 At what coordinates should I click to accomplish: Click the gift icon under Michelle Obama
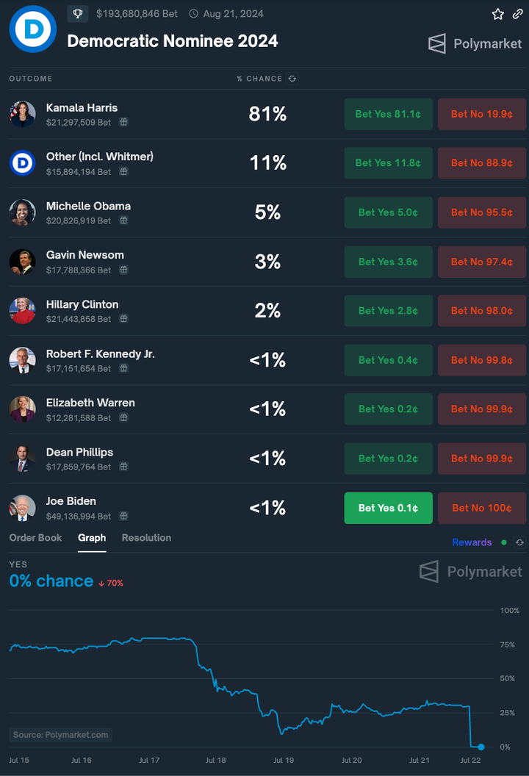123,220
